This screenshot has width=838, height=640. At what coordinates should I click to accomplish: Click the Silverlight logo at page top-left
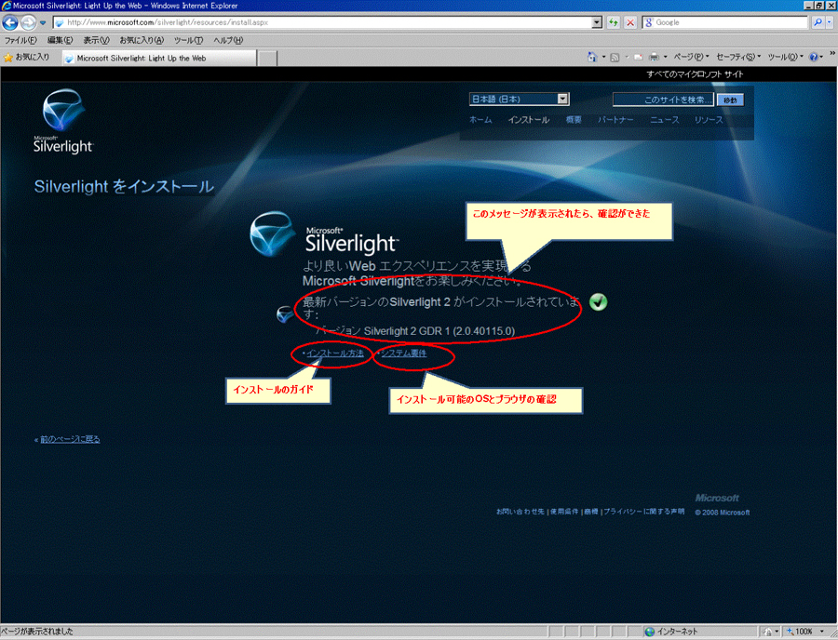(63, 121)
